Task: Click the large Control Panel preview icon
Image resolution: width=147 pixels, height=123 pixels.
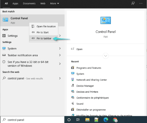Action: click(x=105, y=20)
